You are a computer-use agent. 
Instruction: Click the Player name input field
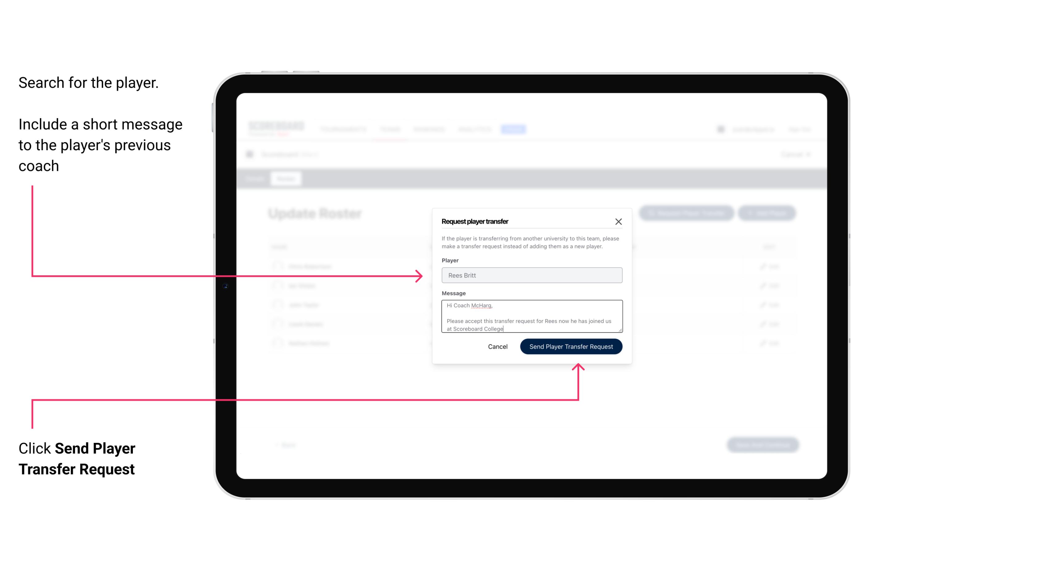click(x=531, y=275)
